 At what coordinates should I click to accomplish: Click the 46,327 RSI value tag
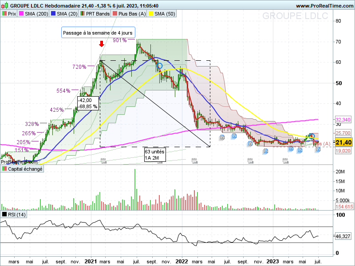[343, 236]
